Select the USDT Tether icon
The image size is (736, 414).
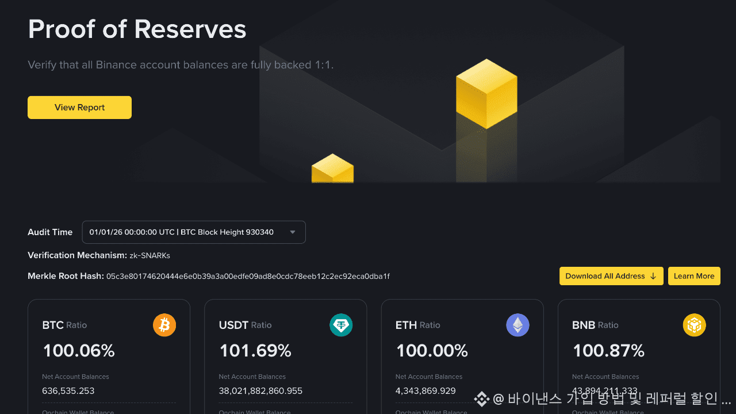341,325
